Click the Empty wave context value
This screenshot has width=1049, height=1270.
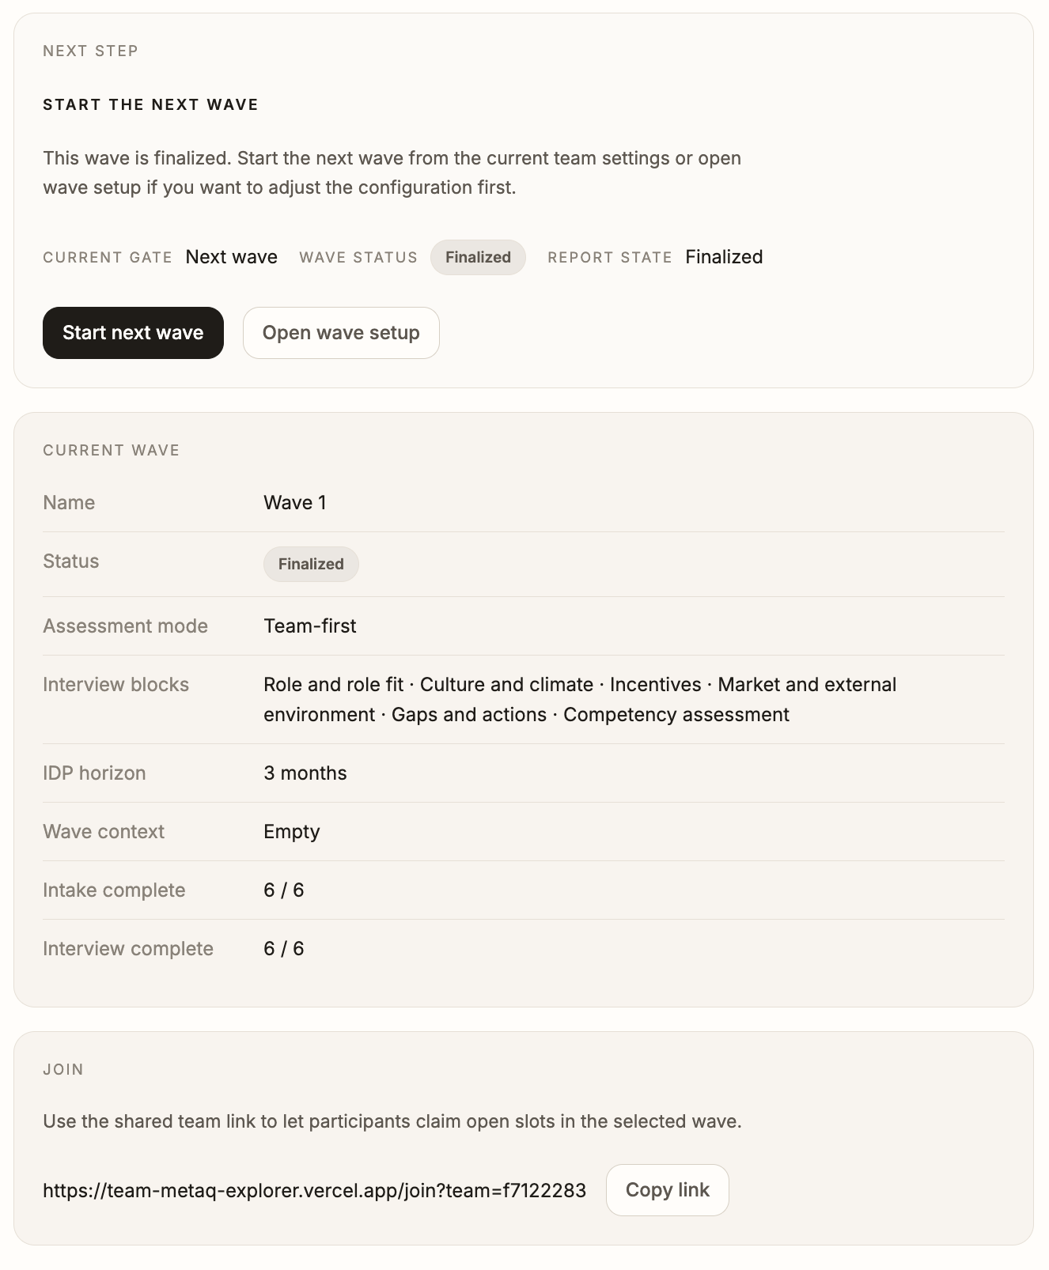click(292, 832)
